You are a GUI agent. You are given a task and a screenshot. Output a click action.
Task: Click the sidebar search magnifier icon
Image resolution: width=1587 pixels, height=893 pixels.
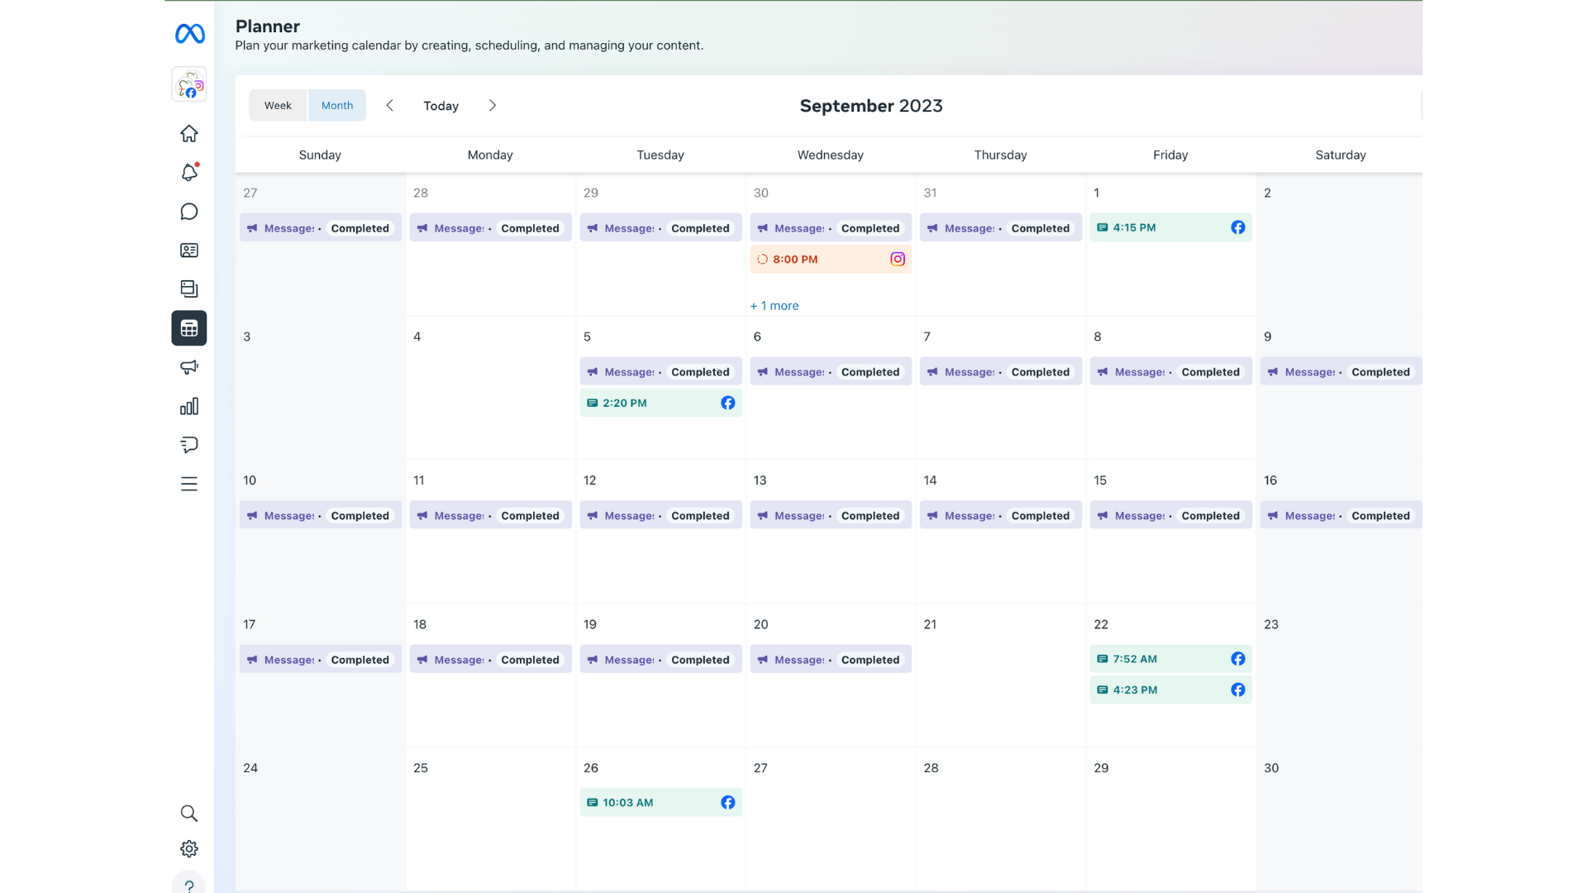coord(189,814)
